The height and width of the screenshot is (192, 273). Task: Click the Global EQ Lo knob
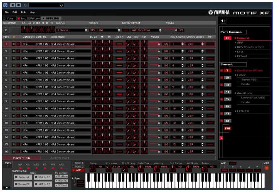coord(24,30)
